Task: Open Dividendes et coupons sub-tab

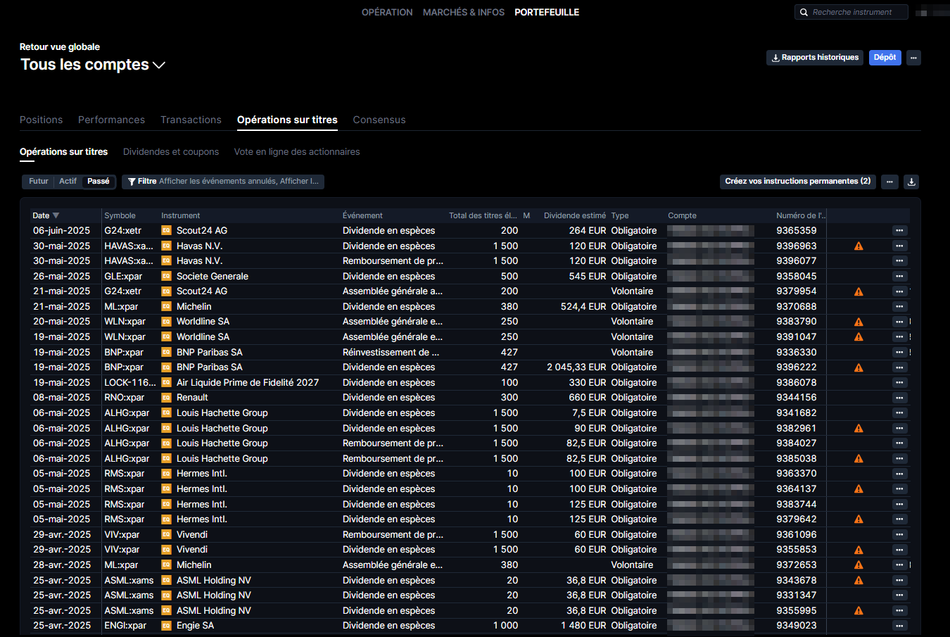Action: click(x=171, y=152)
